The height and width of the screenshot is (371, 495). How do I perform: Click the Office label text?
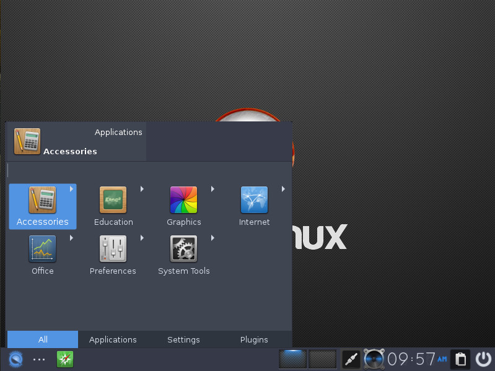(x=43, y=271)
